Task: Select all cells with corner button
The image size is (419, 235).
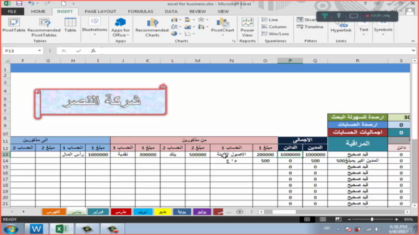Action: click(6, 61)
